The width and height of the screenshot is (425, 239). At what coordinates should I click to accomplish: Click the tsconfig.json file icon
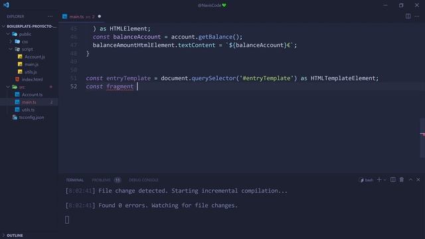[x=15, y=118]
